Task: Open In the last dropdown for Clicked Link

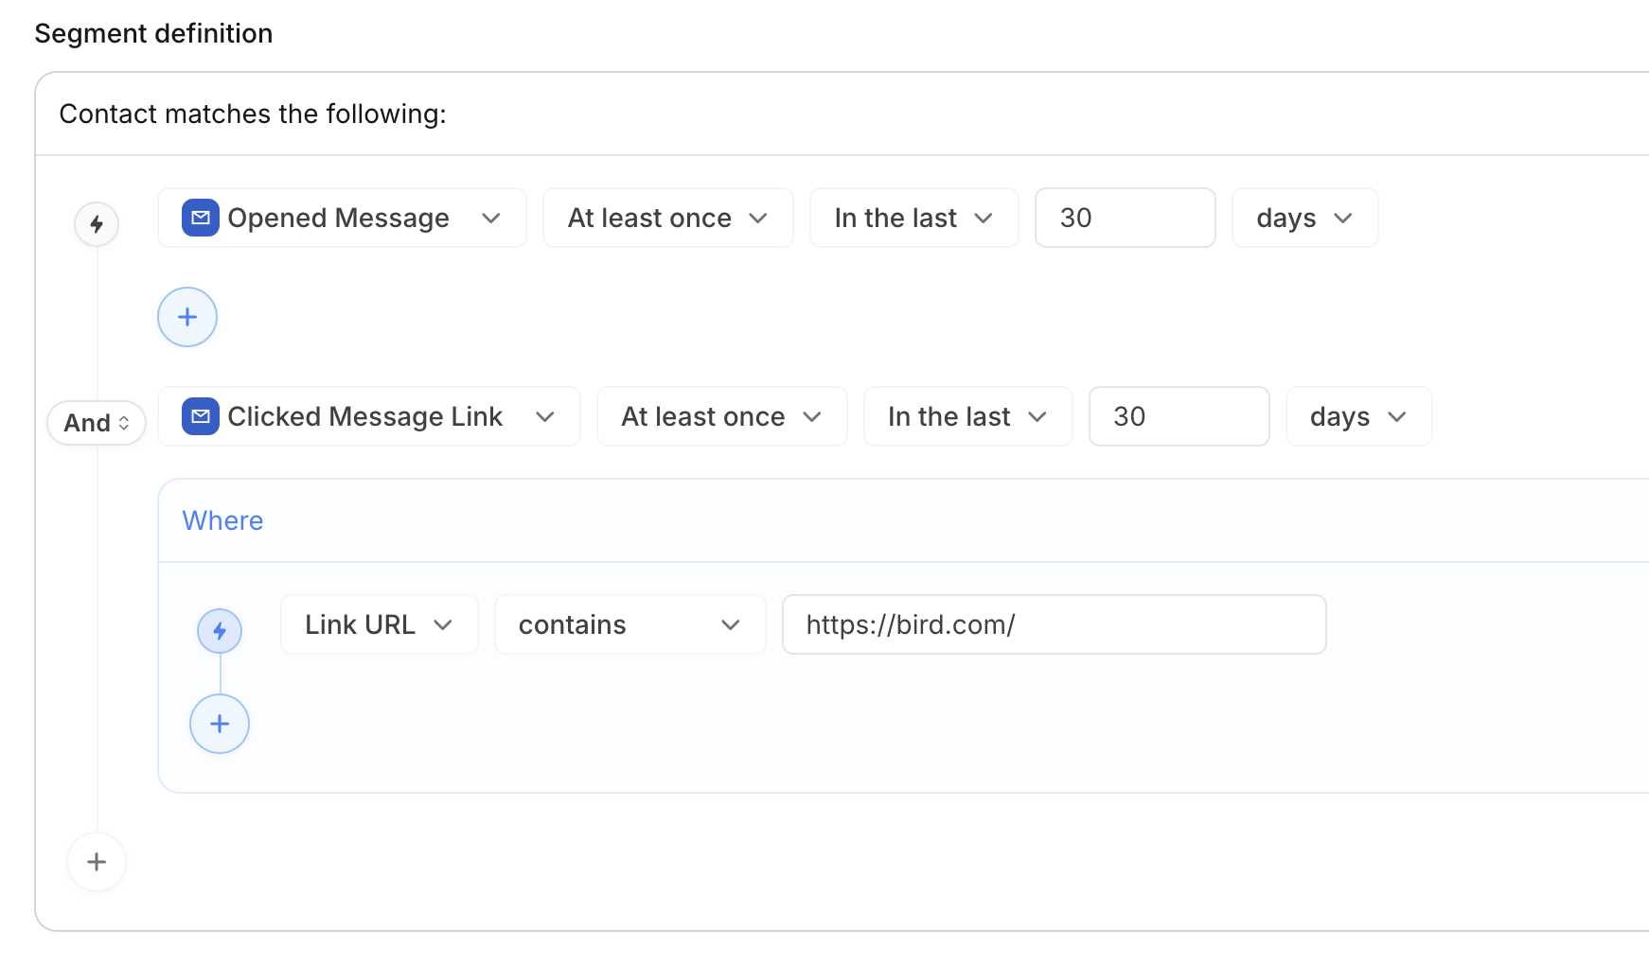Action: pos(967,416)
